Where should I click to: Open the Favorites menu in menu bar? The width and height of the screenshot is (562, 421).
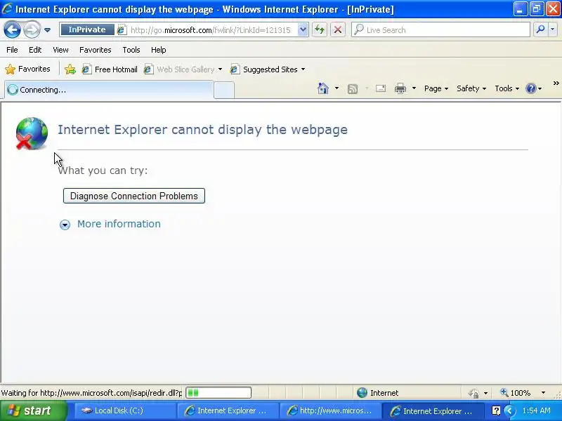click(96, 50)
